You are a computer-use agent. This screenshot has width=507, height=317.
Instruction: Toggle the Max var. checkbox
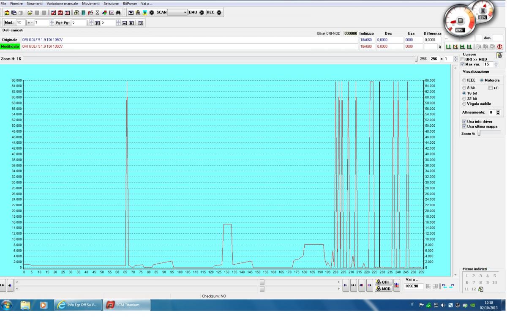coord(463,64)
